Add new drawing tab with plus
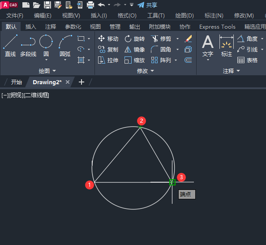The height and width of the screenshot is (245, 266). click(82, 82)
